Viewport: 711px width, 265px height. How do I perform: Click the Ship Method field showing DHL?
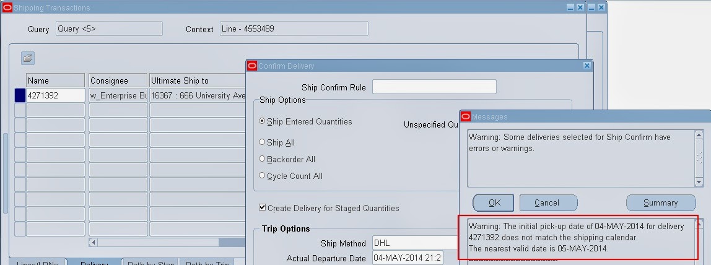click(416, 243)
